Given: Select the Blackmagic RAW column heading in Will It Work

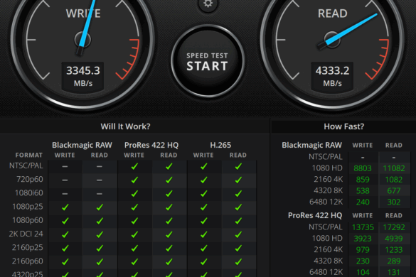Looking at the screenshot, I should (x=82, y=145).
